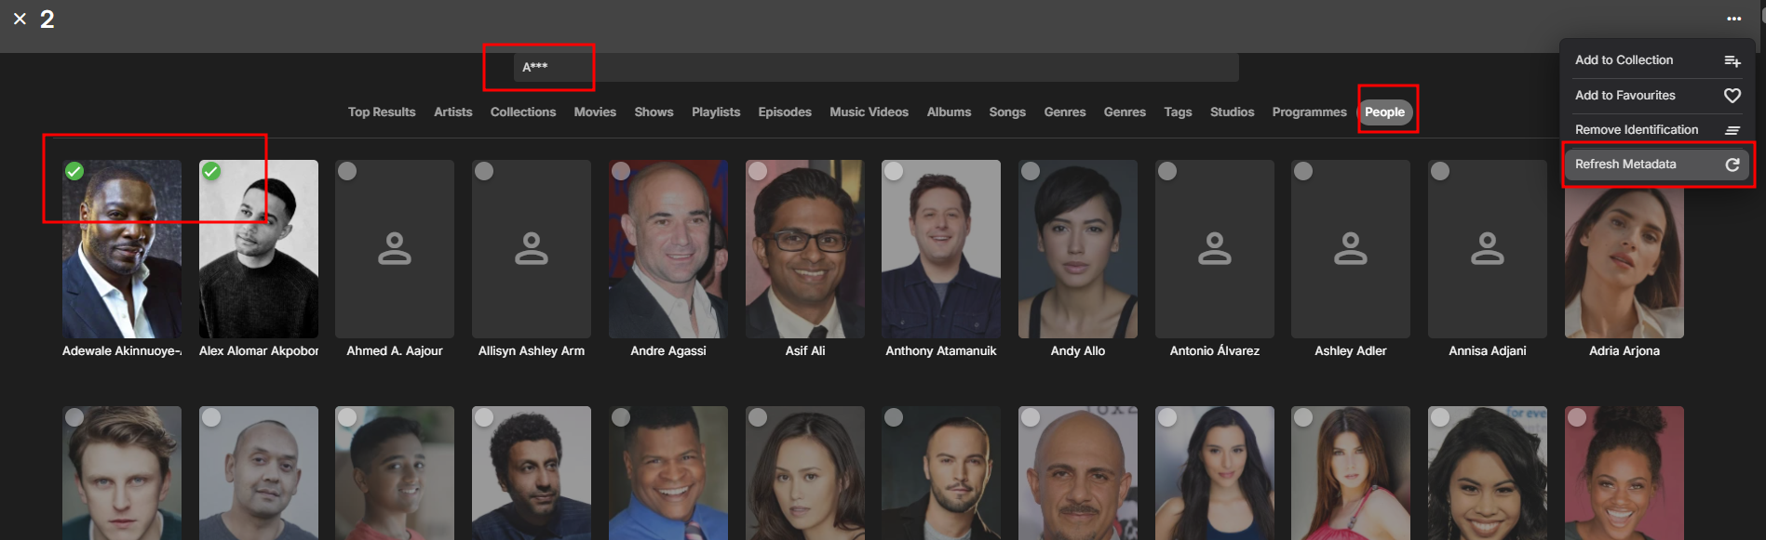Click the search field containing A***
This screenshot has height=540, width=1766.
point(876,67)
